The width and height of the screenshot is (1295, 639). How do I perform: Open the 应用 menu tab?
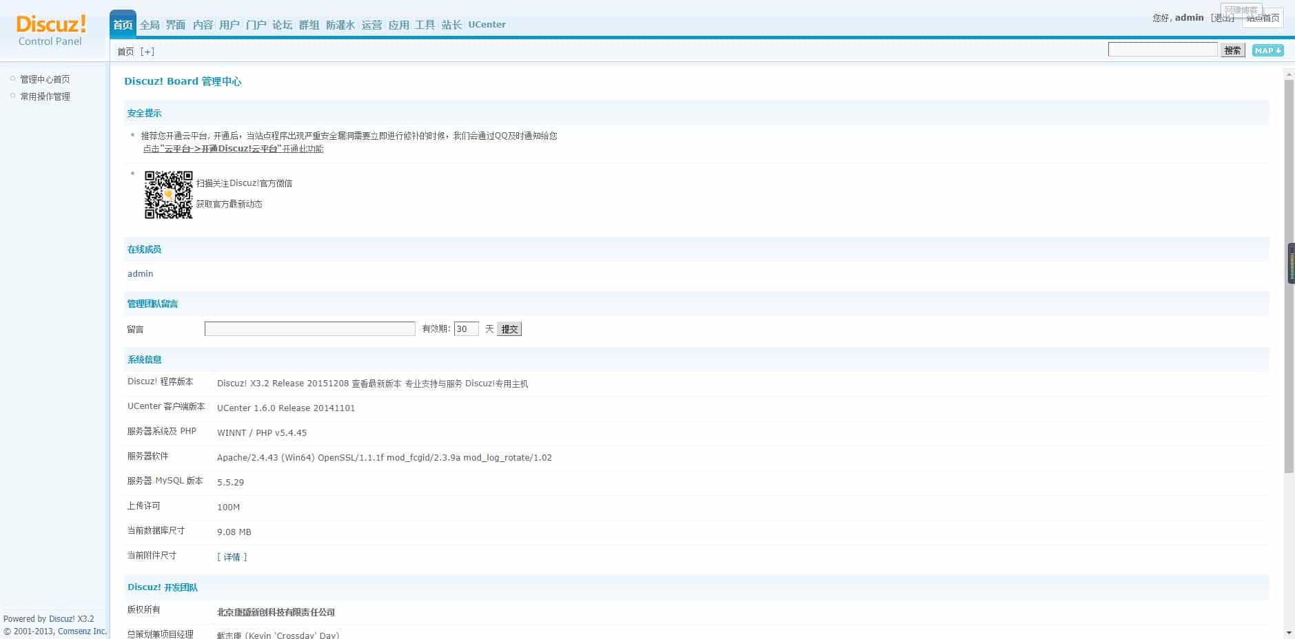[398, 25]
